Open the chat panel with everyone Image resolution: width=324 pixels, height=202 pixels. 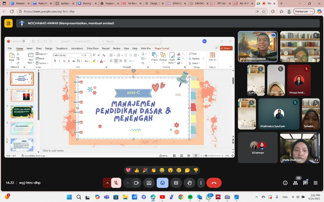coord(306,183)
